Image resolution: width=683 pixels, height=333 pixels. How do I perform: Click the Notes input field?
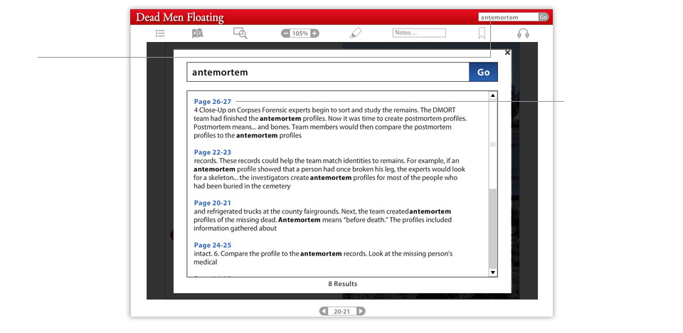(x=419, y=33)
